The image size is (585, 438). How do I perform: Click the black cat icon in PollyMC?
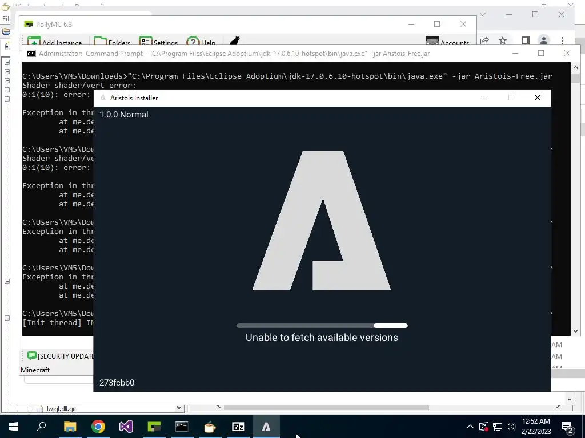pyautogui.click(x=235, y=41)
